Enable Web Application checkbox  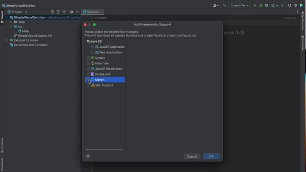(x=93, y=52)
